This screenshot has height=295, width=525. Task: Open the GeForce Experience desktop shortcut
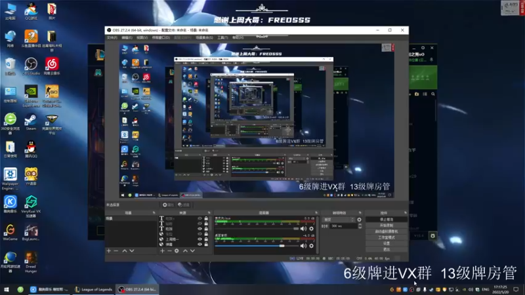coord(31,96)
